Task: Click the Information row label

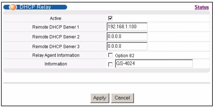Action: (56, 64)
